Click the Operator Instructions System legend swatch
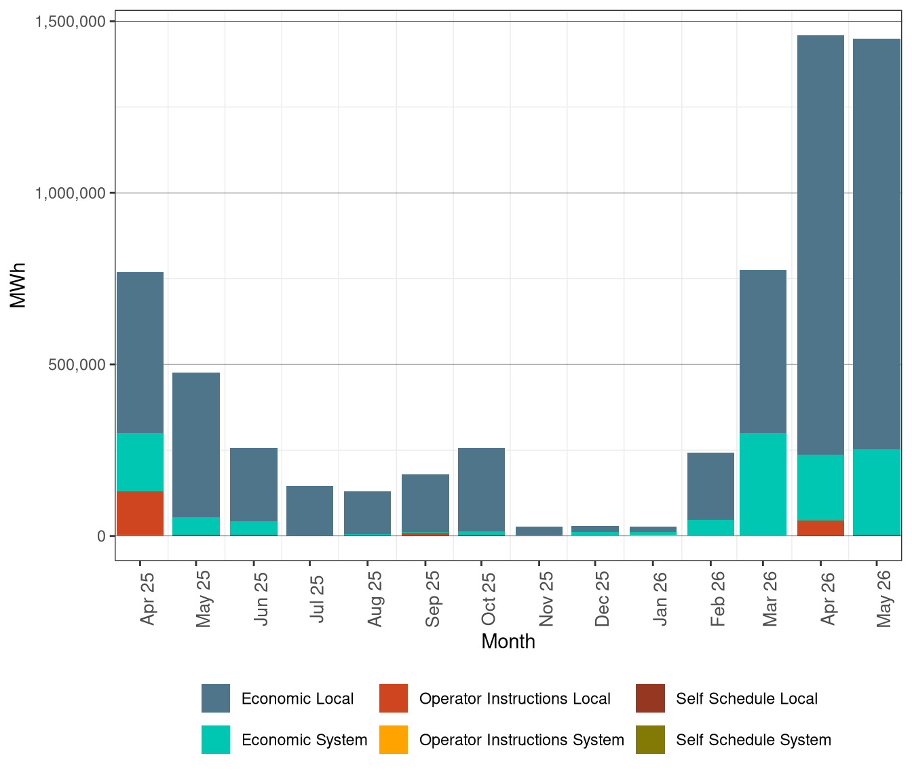912x775 pixels. 394,740
